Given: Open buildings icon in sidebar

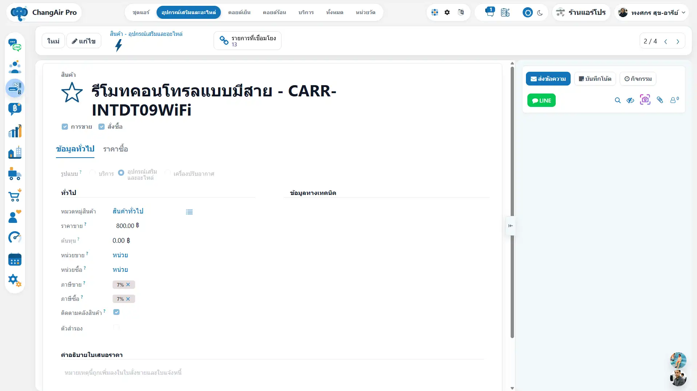Looking at the screenshot, I should pos(15,153).
